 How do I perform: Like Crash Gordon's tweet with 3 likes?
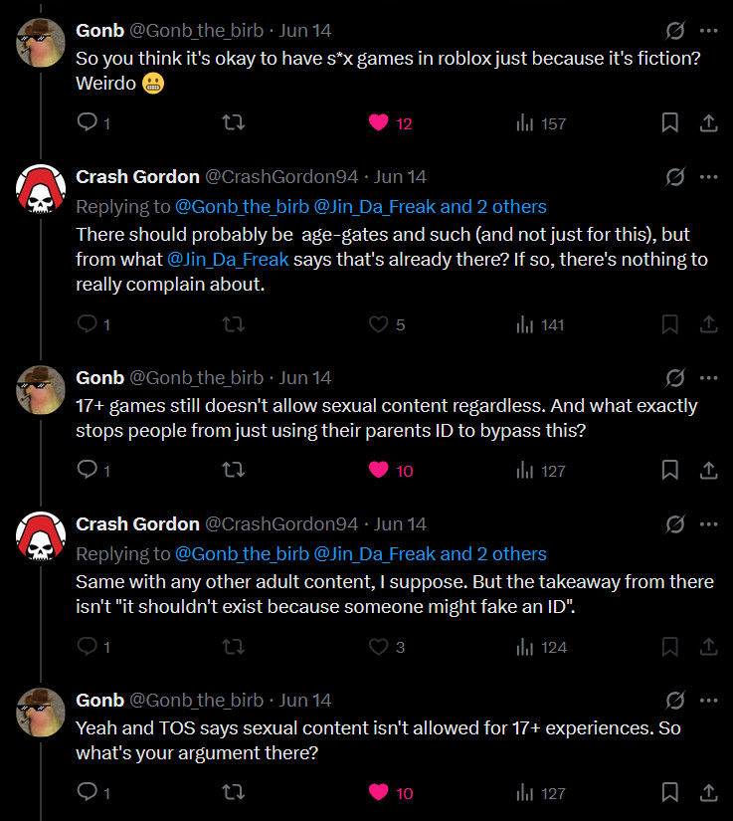click(x=379, y=647)
